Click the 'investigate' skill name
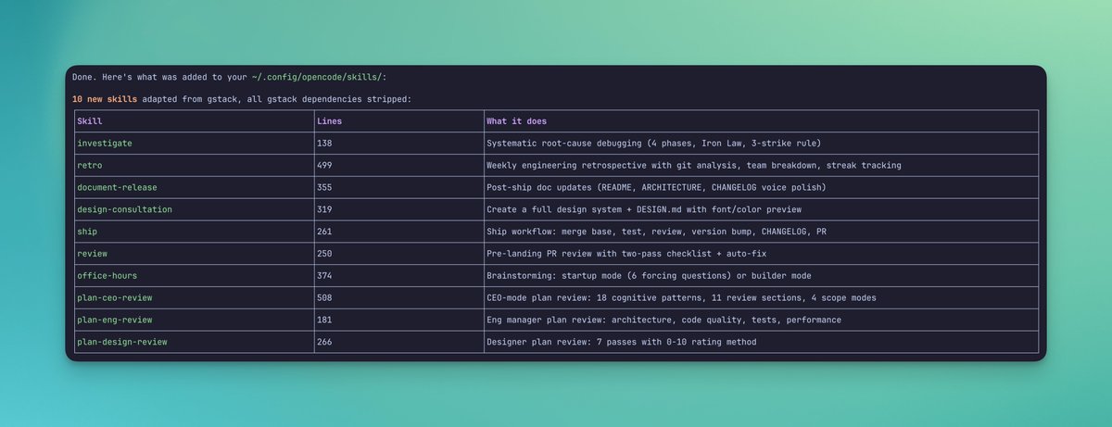Image resolution: width=1112 pixels, height=427 pixels. 105,144
